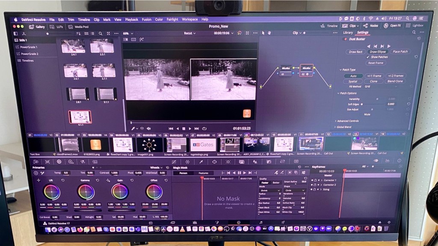Open the Curves palette icon
This screenshot has width=438, height=246.
pos(174,162)
